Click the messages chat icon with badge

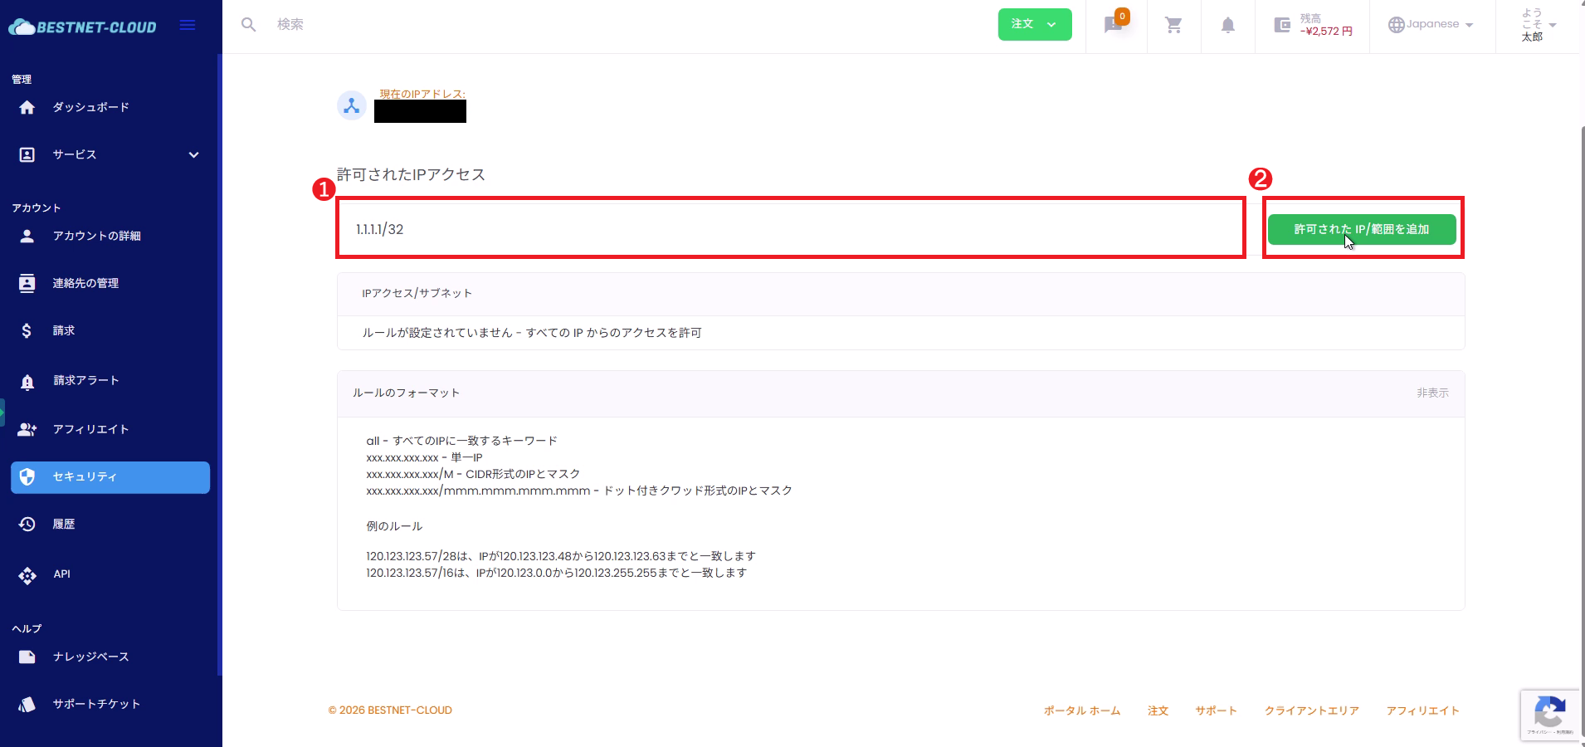(x=1114, y=25)
